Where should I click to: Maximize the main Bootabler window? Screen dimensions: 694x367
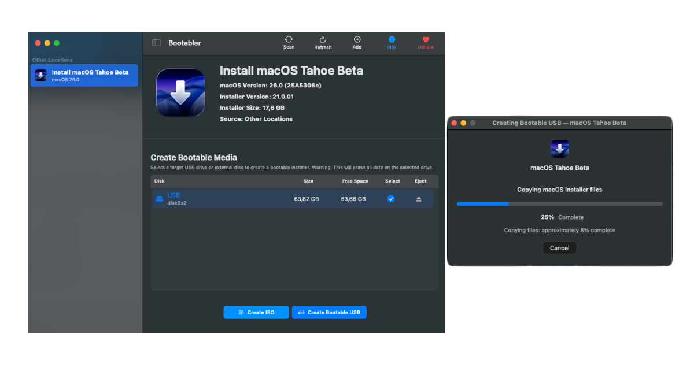pos(57,43)
